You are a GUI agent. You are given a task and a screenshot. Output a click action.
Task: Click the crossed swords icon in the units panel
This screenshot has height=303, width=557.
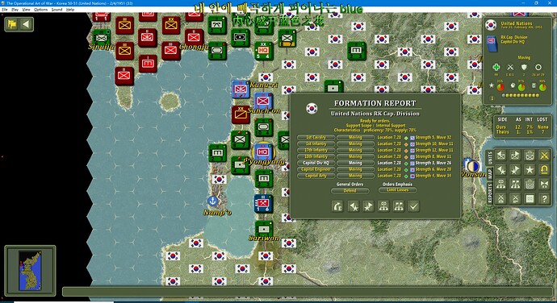click(x=544, y=156)
